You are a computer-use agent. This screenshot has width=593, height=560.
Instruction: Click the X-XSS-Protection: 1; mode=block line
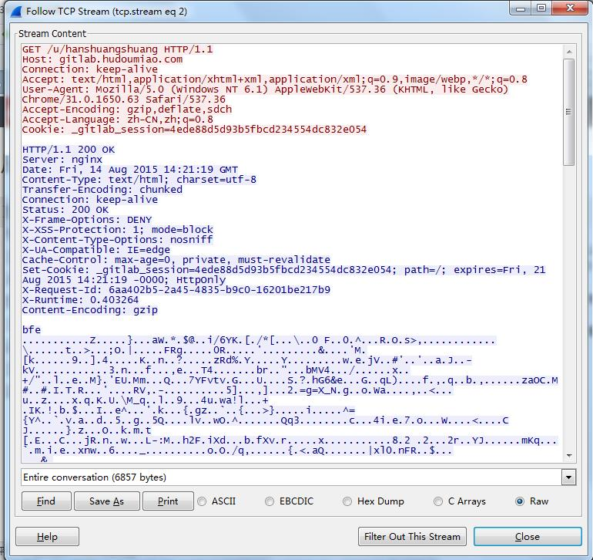pyautogui.click(x=117, y=230)
